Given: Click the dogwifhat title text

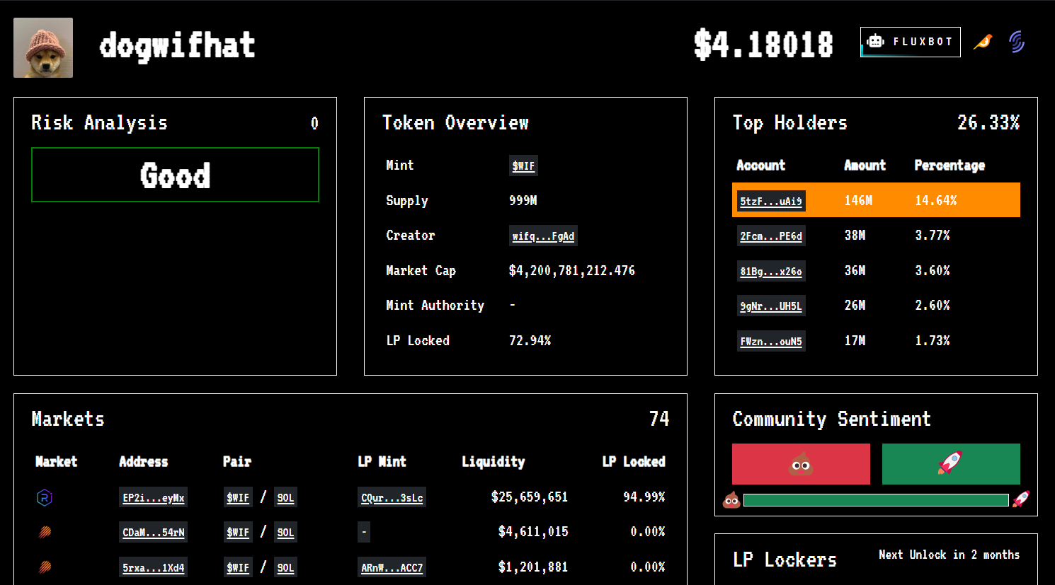Looking at the screenshot, I should pyautogui.click(x=177, y=45).
